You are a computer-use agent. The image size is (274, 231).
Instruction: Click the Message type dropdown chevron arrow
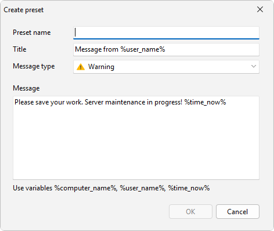click(254, 66)
